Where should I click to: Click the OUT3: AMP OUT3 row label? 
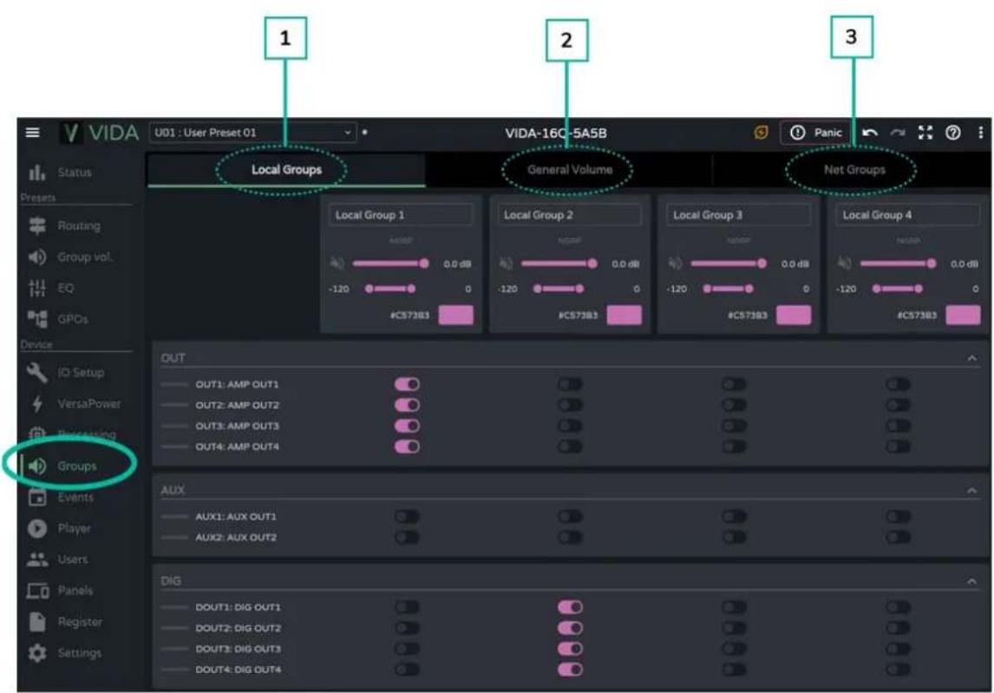coord(237,426)
